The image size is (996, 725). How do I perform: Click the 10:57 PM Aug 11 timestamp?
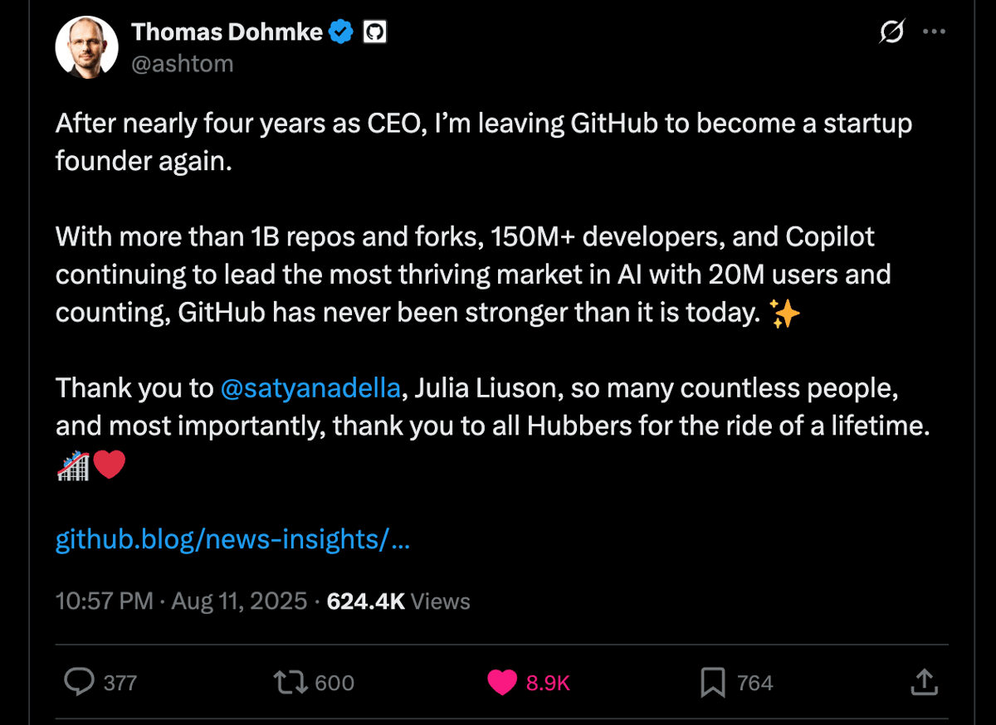[181, 601]
